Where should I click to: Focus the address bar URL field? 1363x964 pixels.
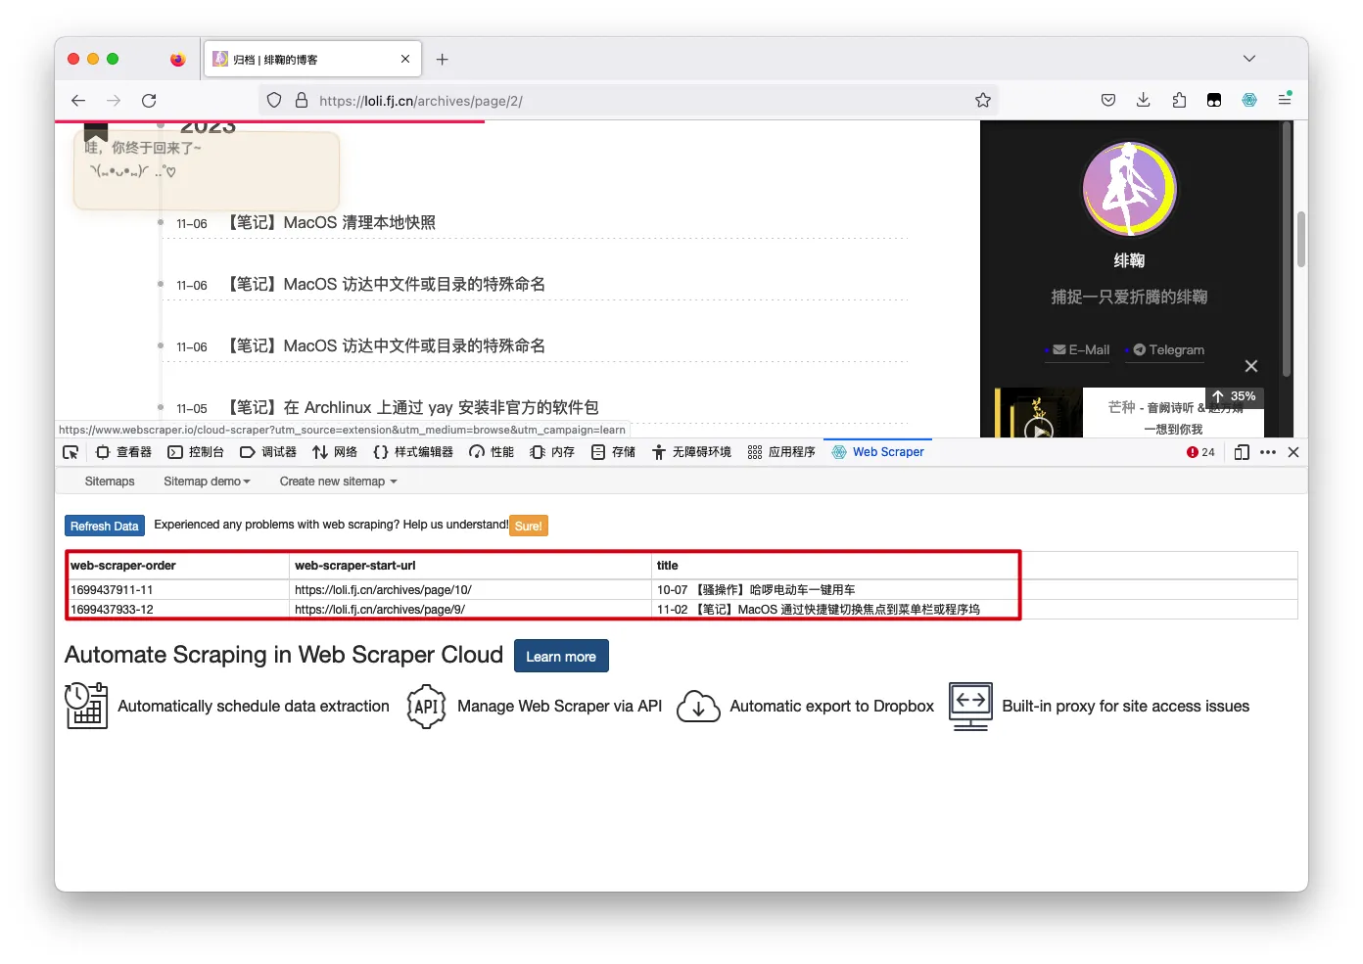(627, 101)
